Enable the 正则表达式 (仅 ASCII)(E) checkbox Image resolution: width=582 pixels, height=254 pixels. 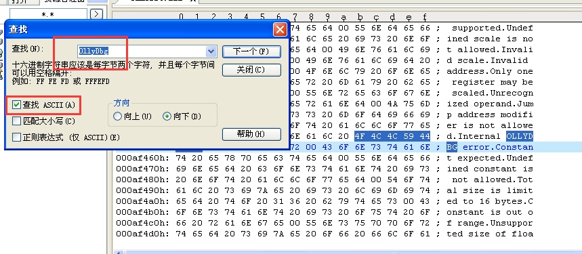click(x=16, y=137)
